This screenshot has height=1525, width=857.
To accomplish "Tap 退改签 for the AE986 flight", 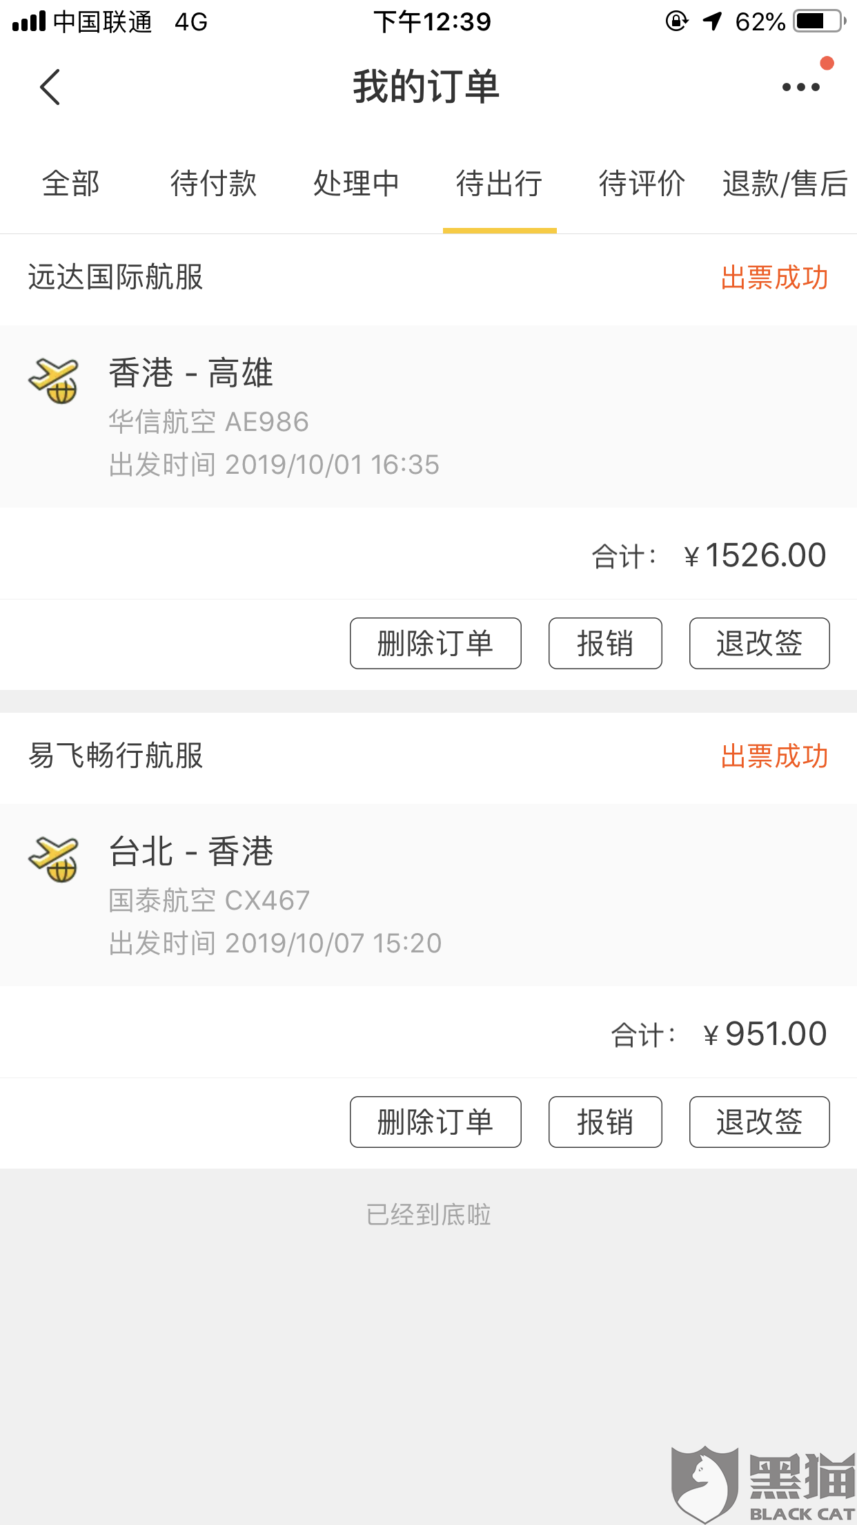I will click(x=759, y=643).
